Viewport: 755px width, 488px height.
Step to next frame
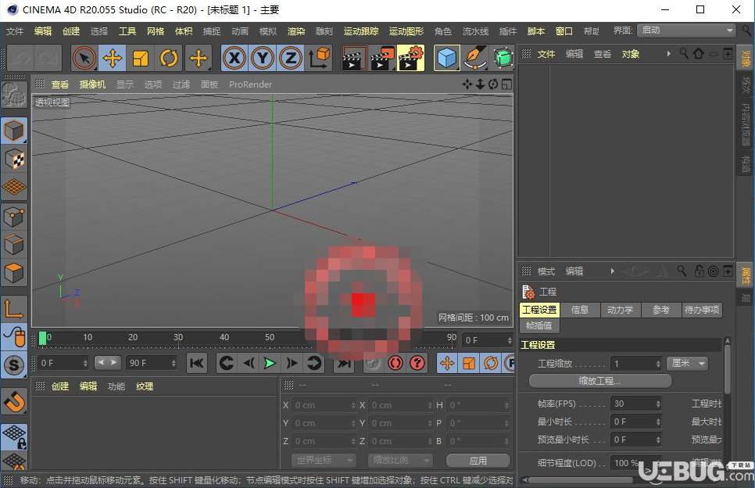292,363
